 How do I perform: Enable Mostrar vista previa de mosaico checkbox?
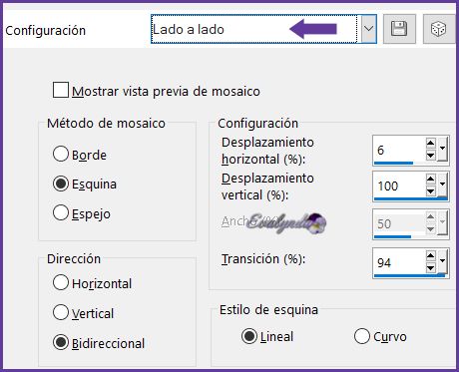click(x=61, y=90)
